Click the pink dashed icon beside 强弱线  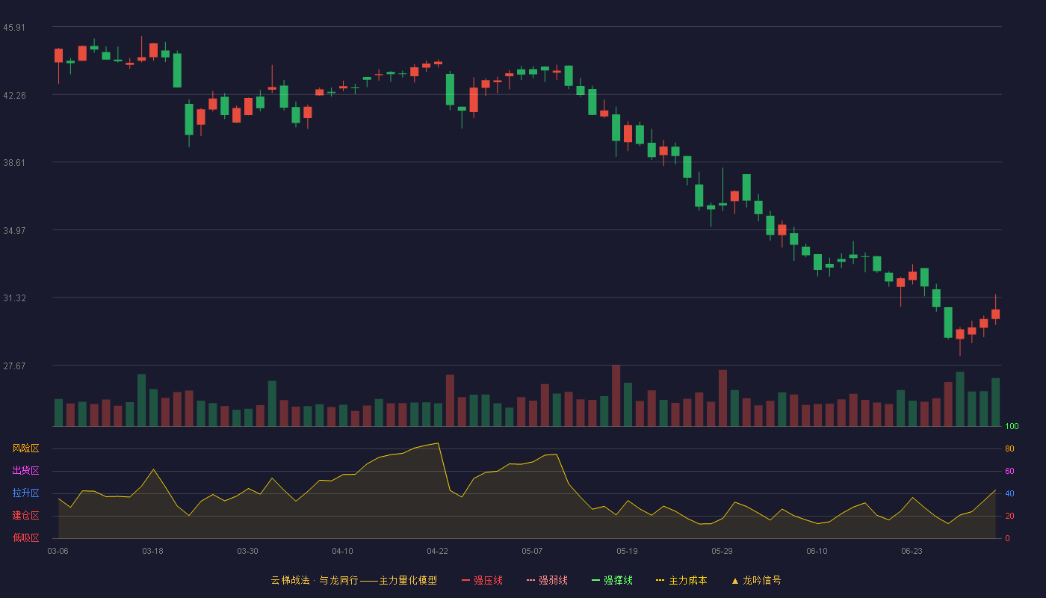[531, 580]
